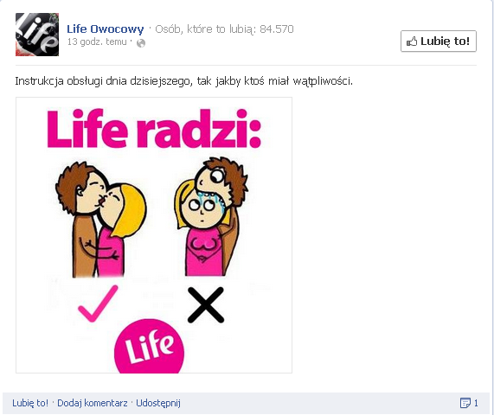
Task: Open the '13 godz. temu' timestamp link
Action: [x=97, y=41]
